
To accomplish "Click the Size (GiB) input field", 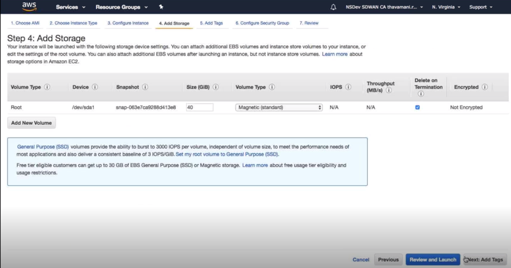I will pyautogui.click(x=200, y=107).
